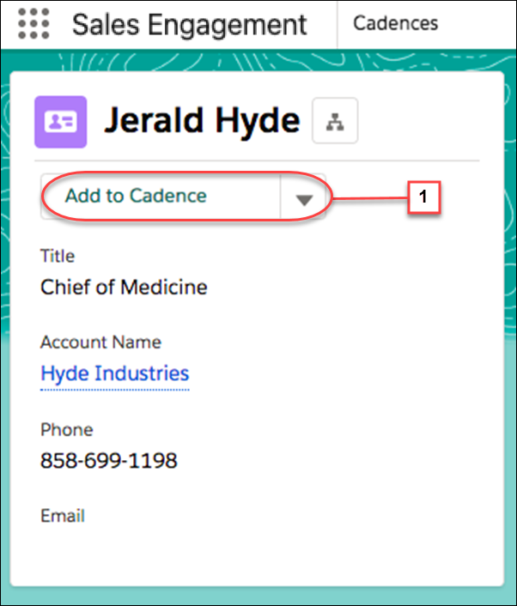
Task: Click the Title field label
Action: [x=58, y=256]
